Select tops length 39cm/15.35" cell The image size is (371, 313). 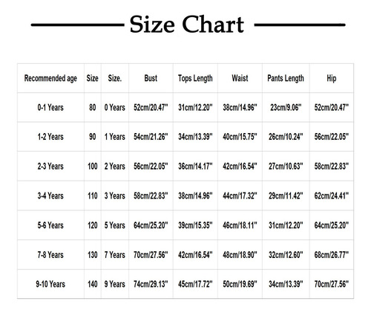click(x=195, y=225)
